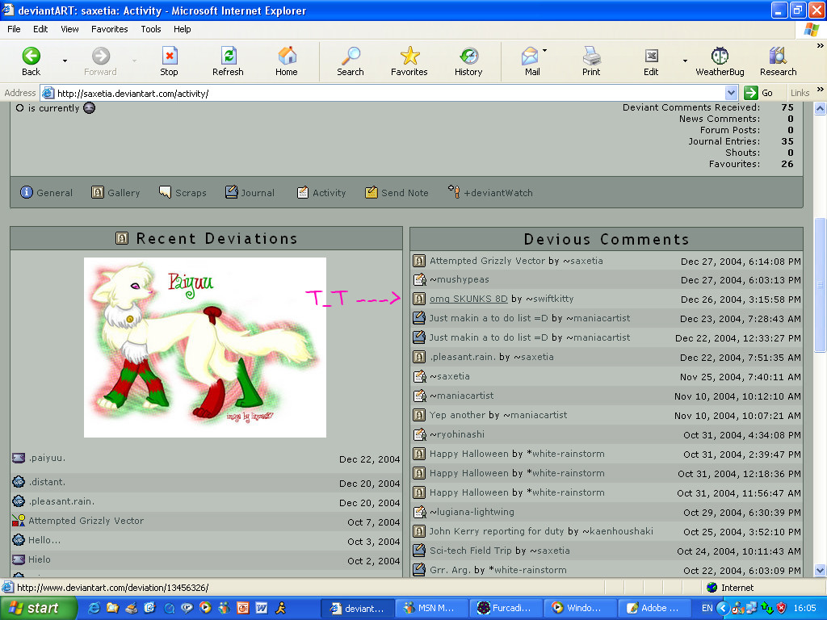Open the Search toolbar button
This screenshot has height=620, width=827.
351,61
